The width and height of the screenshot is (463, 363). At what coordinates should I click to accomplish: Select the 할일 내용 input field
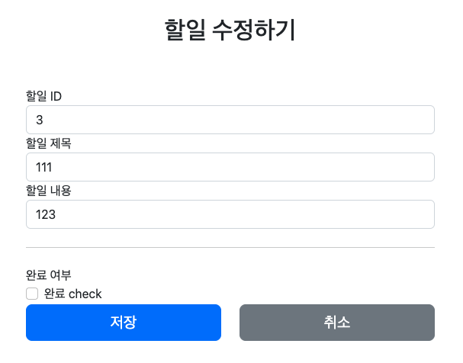(230, 214)
